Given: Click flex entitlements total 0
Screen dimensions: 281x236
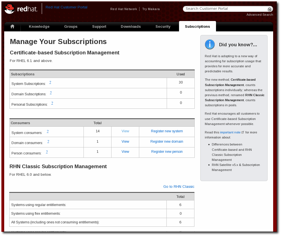Looking at the screenshot, I should 180,213.
